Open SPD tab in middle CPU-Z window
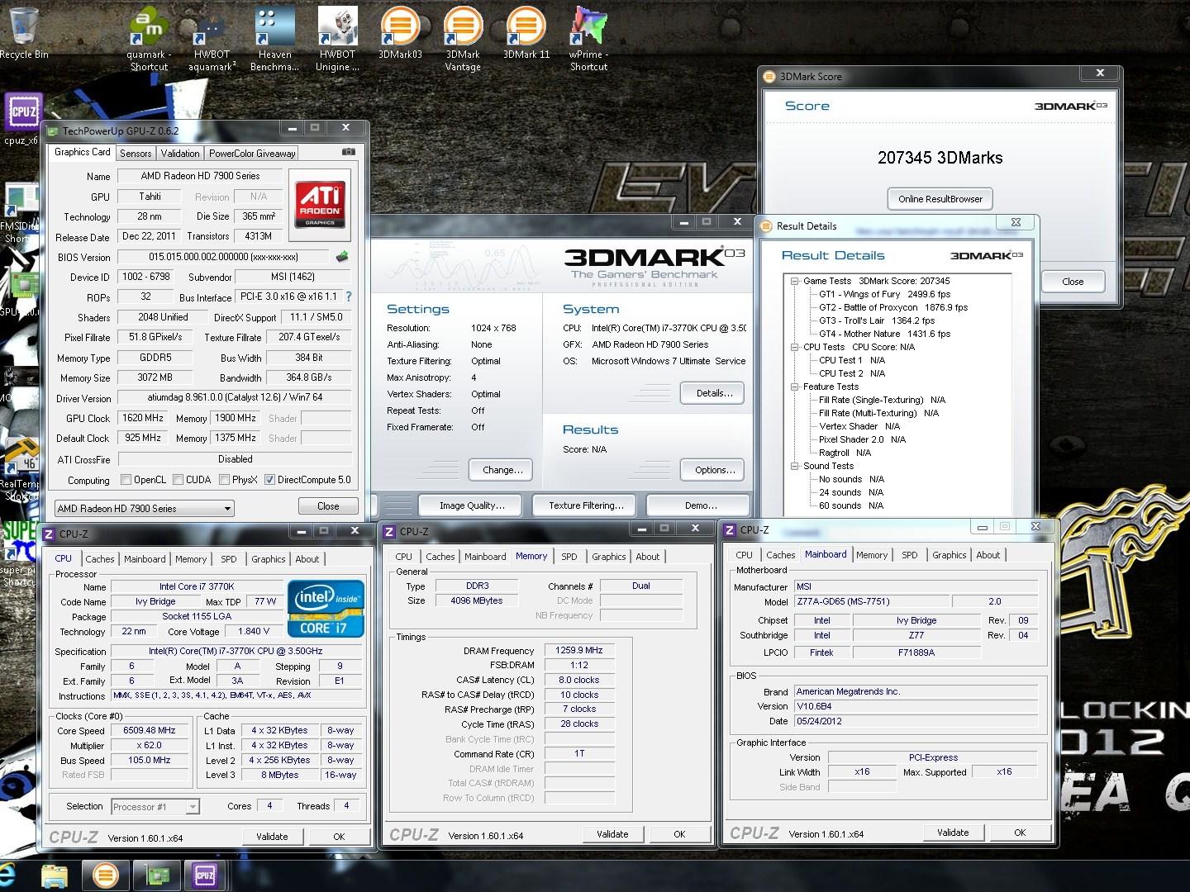The width and height of the screenshot is (1190, 892). [569, 557]
